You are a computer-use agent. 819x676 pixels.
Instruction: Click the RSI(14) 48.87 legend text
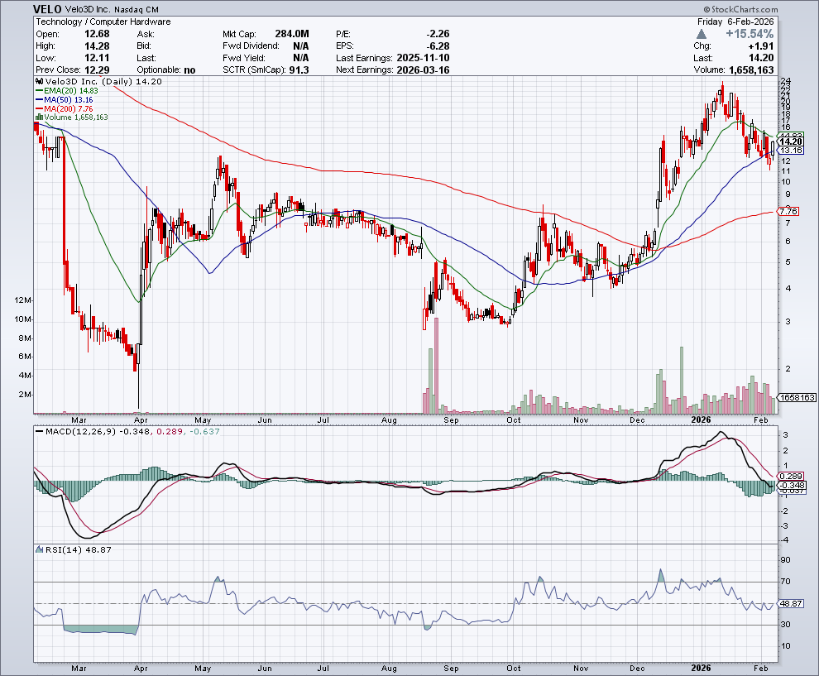point(79,549)
